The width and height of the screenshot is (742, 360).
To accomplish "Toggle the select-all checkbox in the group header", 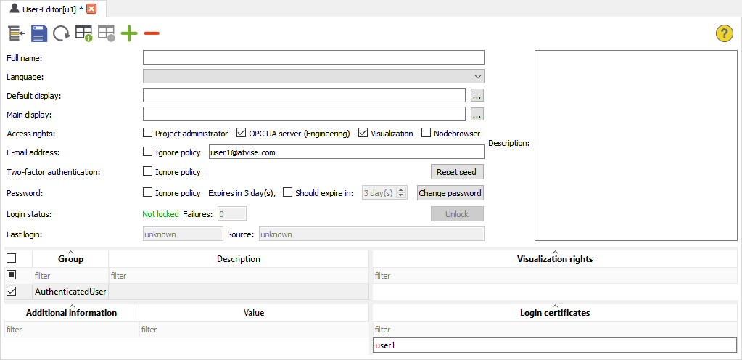I will [x=11, y=258].
